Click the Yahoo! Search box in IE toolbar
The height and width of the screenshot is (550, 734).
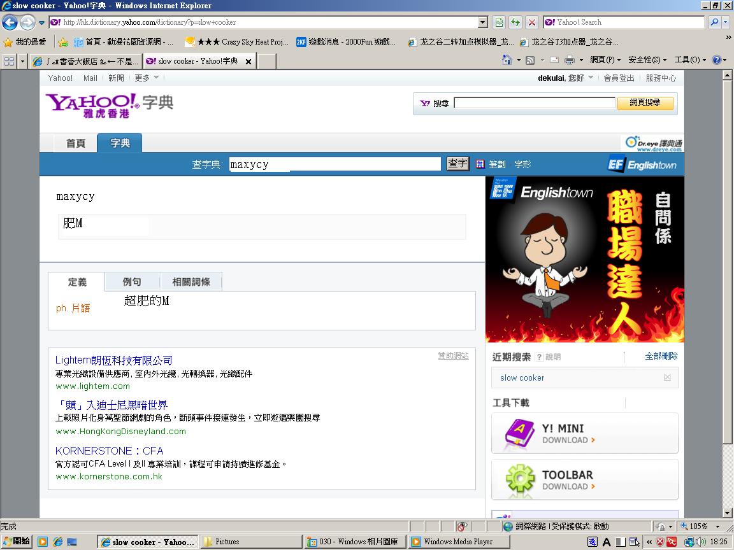coord(624,22)
